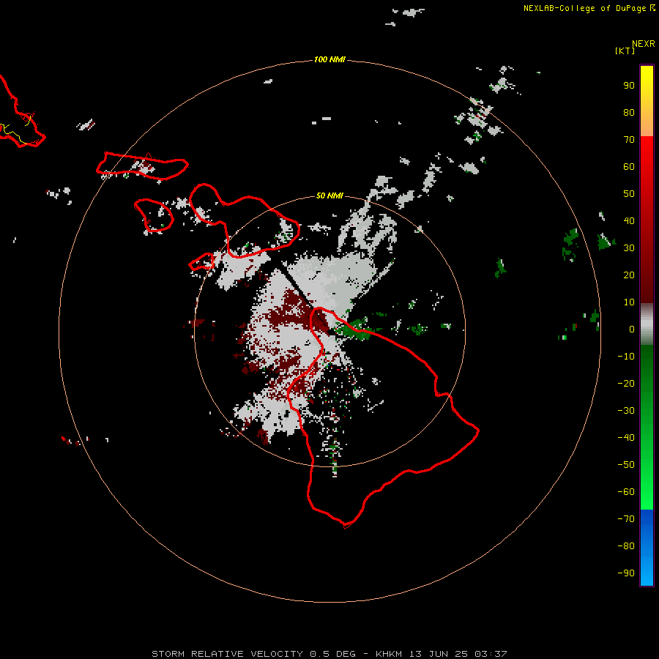Screen dimensions: 659x659
Task: Click the 30 value on the velocity scale
Action: [629, 248]
